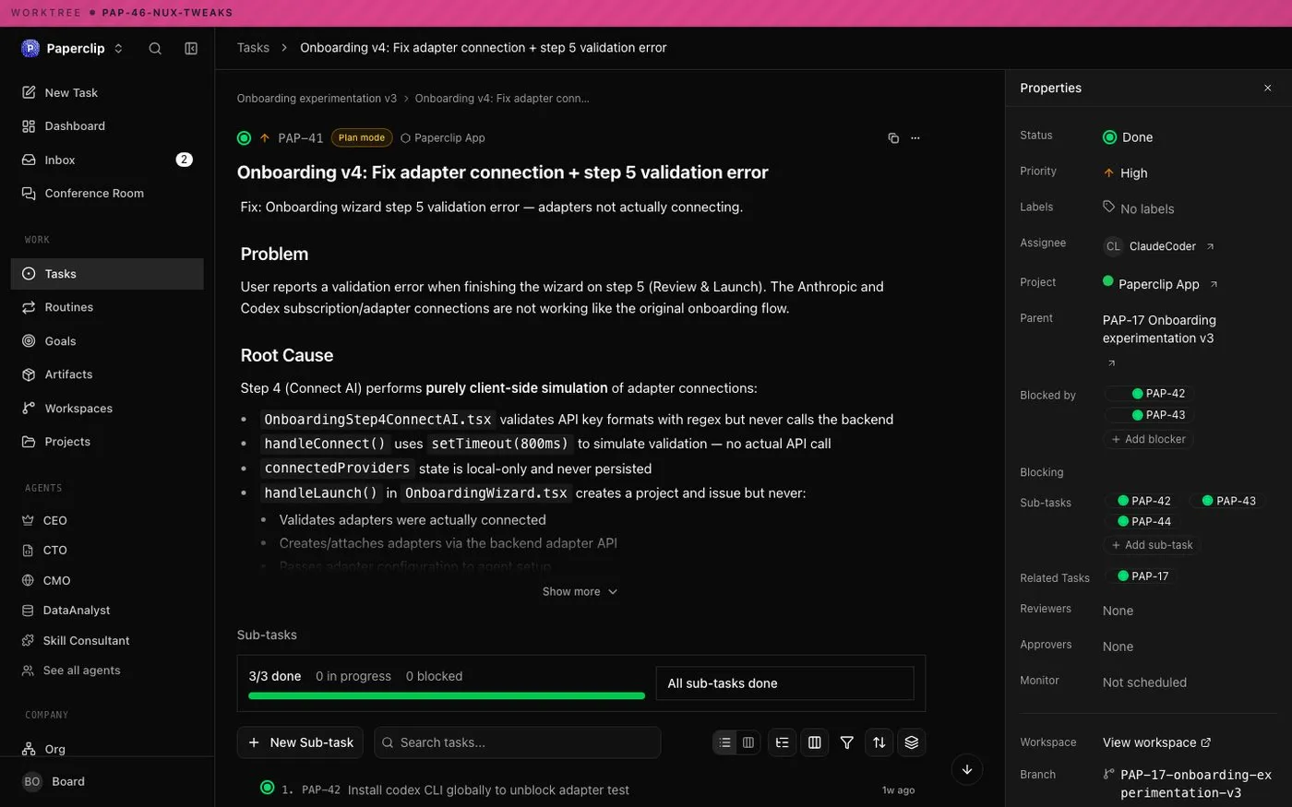Copy task using the copy icon
This screenshot has width=1292, height=807.
coord(893,138)
